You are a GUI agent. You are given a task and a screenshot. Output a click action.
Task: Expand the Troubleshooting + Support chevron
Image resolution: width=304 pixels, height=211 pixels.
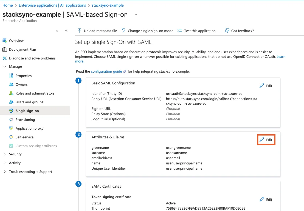coord(5,172)
